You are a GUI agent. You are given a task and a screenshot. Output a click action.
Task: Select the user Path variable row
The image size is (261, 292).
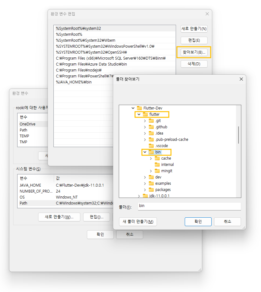coord(33,130)
